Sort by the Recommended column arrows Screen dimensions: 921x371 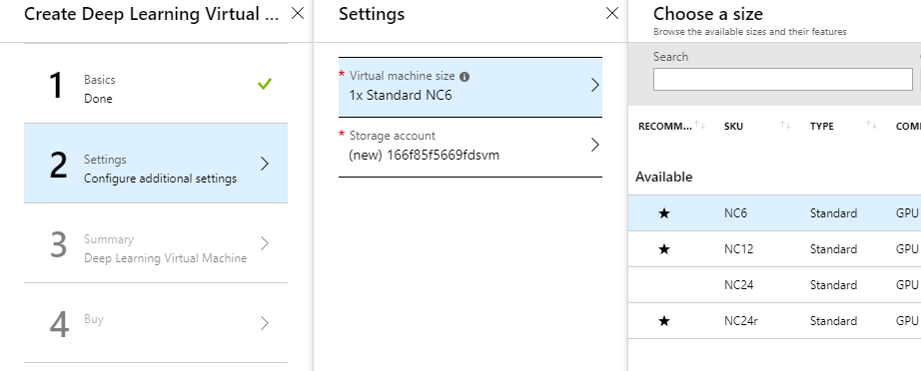700,125
